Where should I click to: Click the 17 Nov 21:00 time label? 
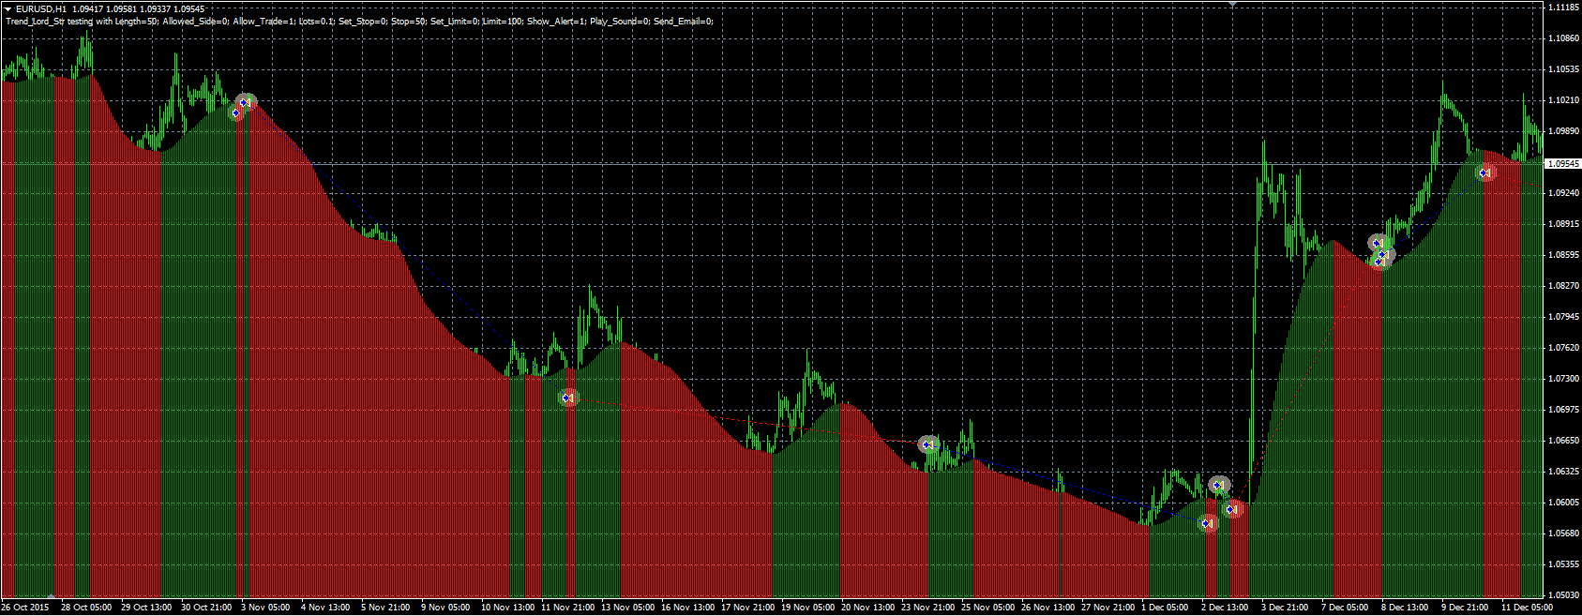click(747, 608)
